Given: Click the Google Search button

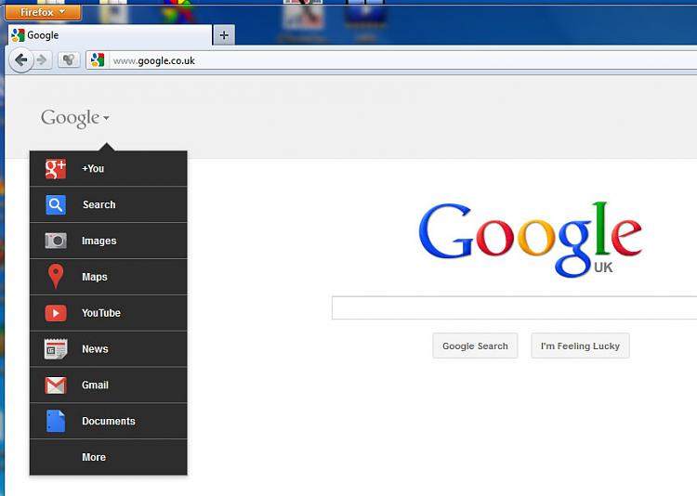Looking at the screenshot, I should click(x=475, y=346).
